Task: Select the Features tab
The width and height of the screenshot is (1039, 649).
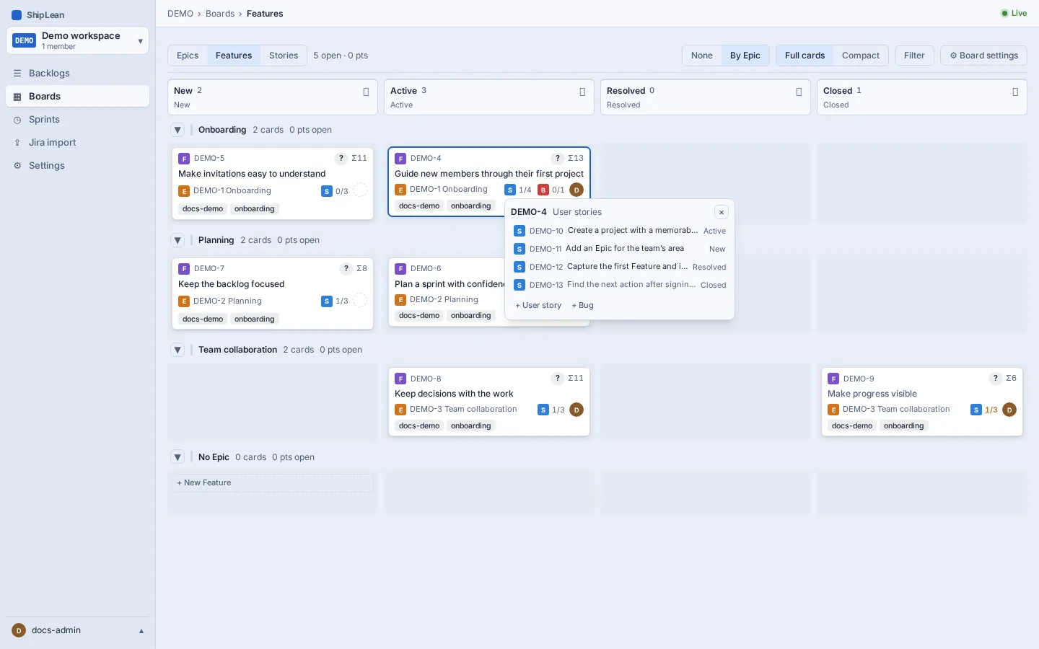Action: click(x=234, y=56)
